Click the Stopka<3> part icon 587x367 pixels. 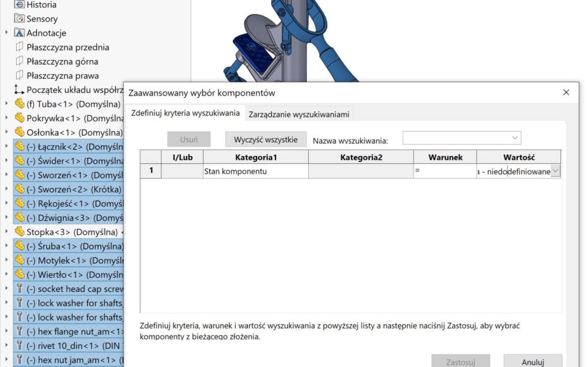(20, 232)
